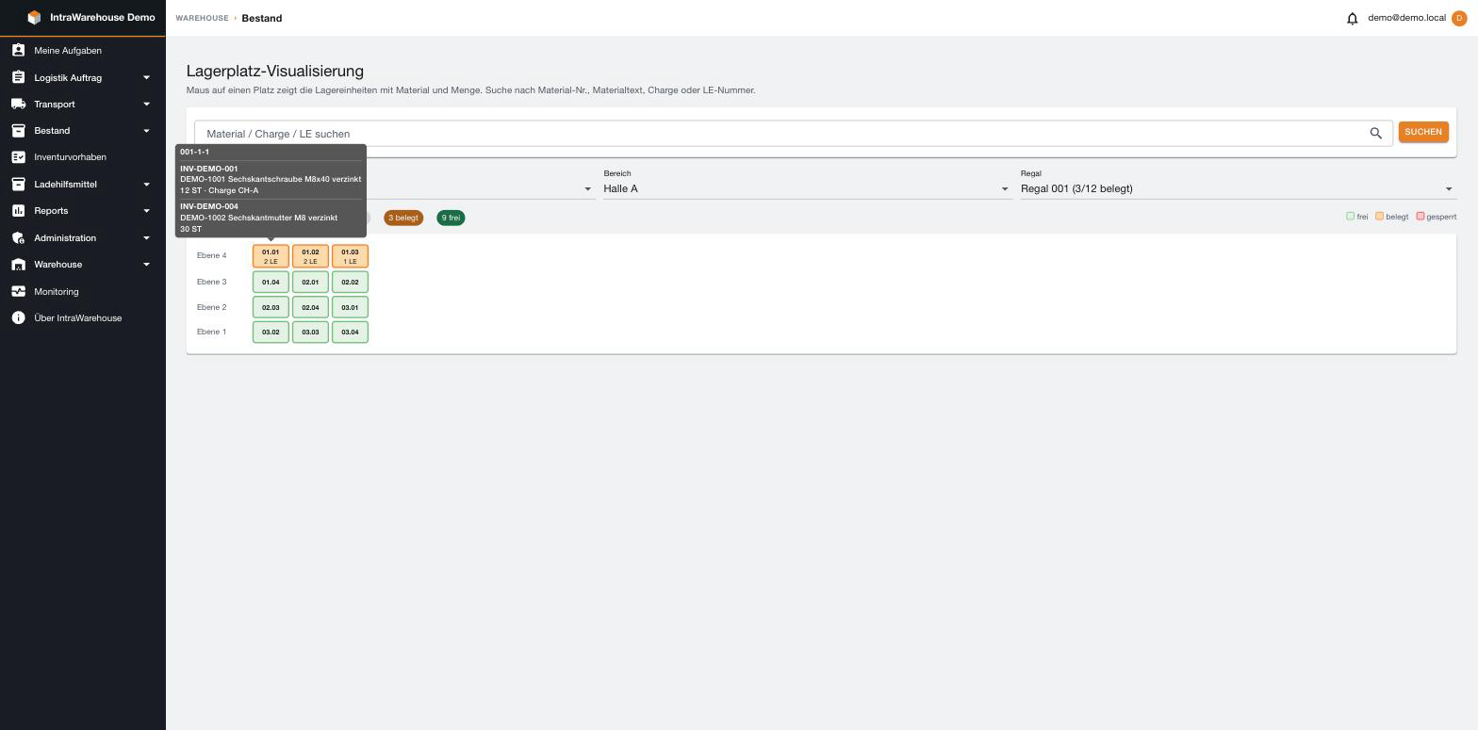Select free slot 02.02

[350, 282]
